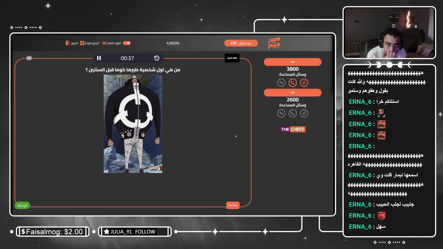Toggle the orange switch in the top bar

(x=127, y=43)
